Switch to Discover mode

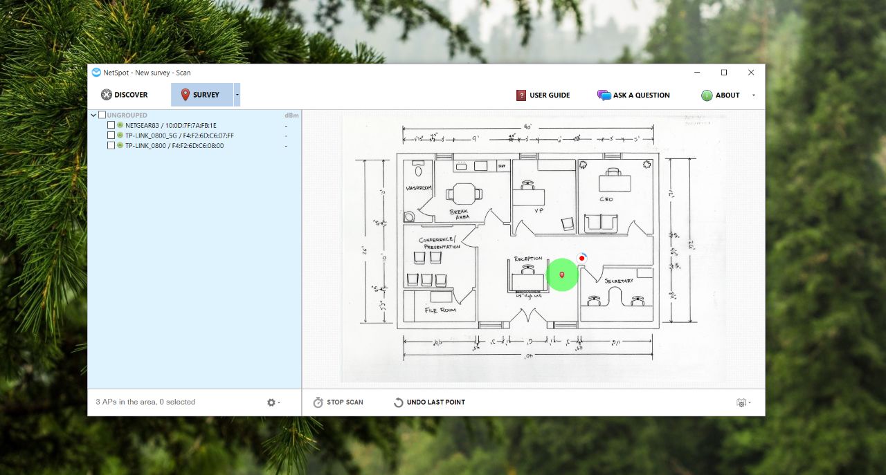[125, 95]
